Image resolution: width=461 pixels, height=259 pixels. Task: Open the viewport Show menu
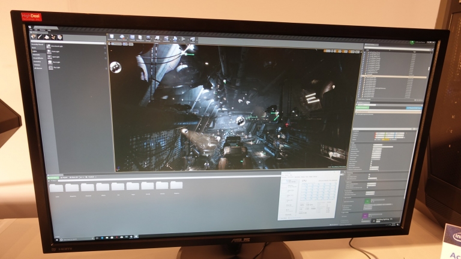[x=131, y=44]
